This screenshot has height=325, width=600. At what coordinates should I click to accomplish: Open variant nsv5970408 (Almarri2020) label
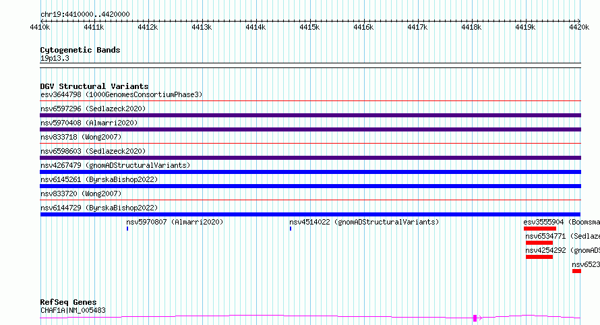[89, 123]
